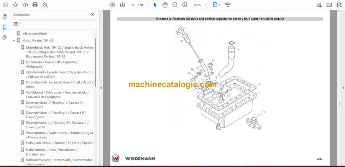Show the page thumbnails panel
345x167 pixels.
click(5, 17)
